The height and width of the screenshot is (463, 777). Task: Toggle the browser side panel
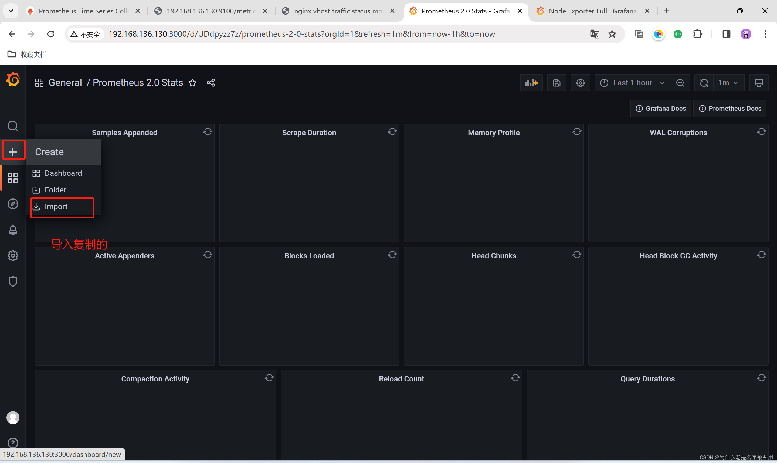pyautogui.click(x=726, y=34)
